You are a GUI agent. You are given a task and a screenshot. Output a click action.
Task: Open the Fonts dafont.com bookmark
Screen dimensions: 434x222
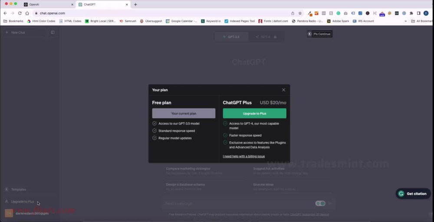pyautogui.click(x=273, y=21)
